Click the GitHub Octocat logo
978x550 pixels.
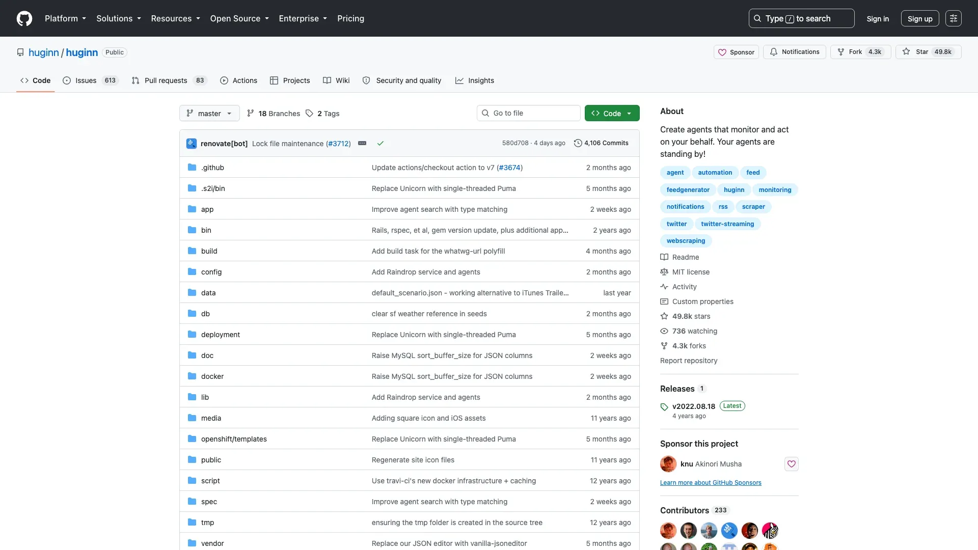click(24, 18)
